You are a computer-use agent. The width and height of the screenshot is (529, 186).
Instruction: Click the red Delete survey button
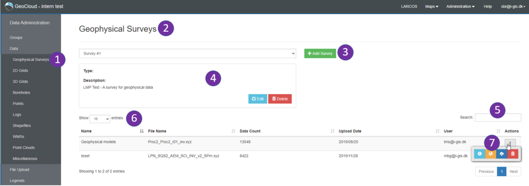280,99
